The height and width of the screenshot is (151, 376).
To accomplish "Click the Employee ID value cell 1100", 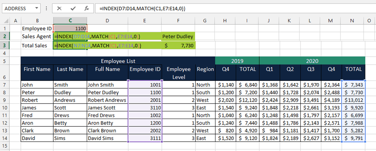I will [x=70, y=29].
